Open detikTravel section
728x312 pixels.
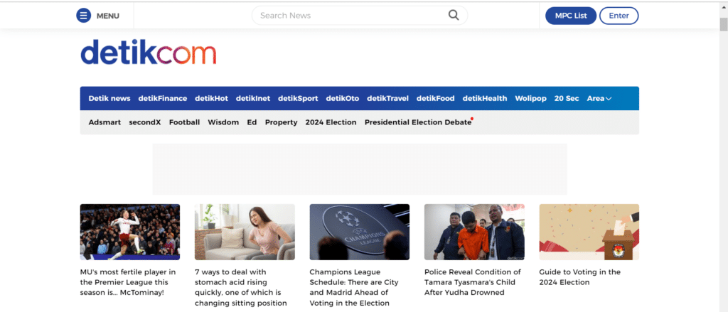pyautogui.click(x=387, y=98)
